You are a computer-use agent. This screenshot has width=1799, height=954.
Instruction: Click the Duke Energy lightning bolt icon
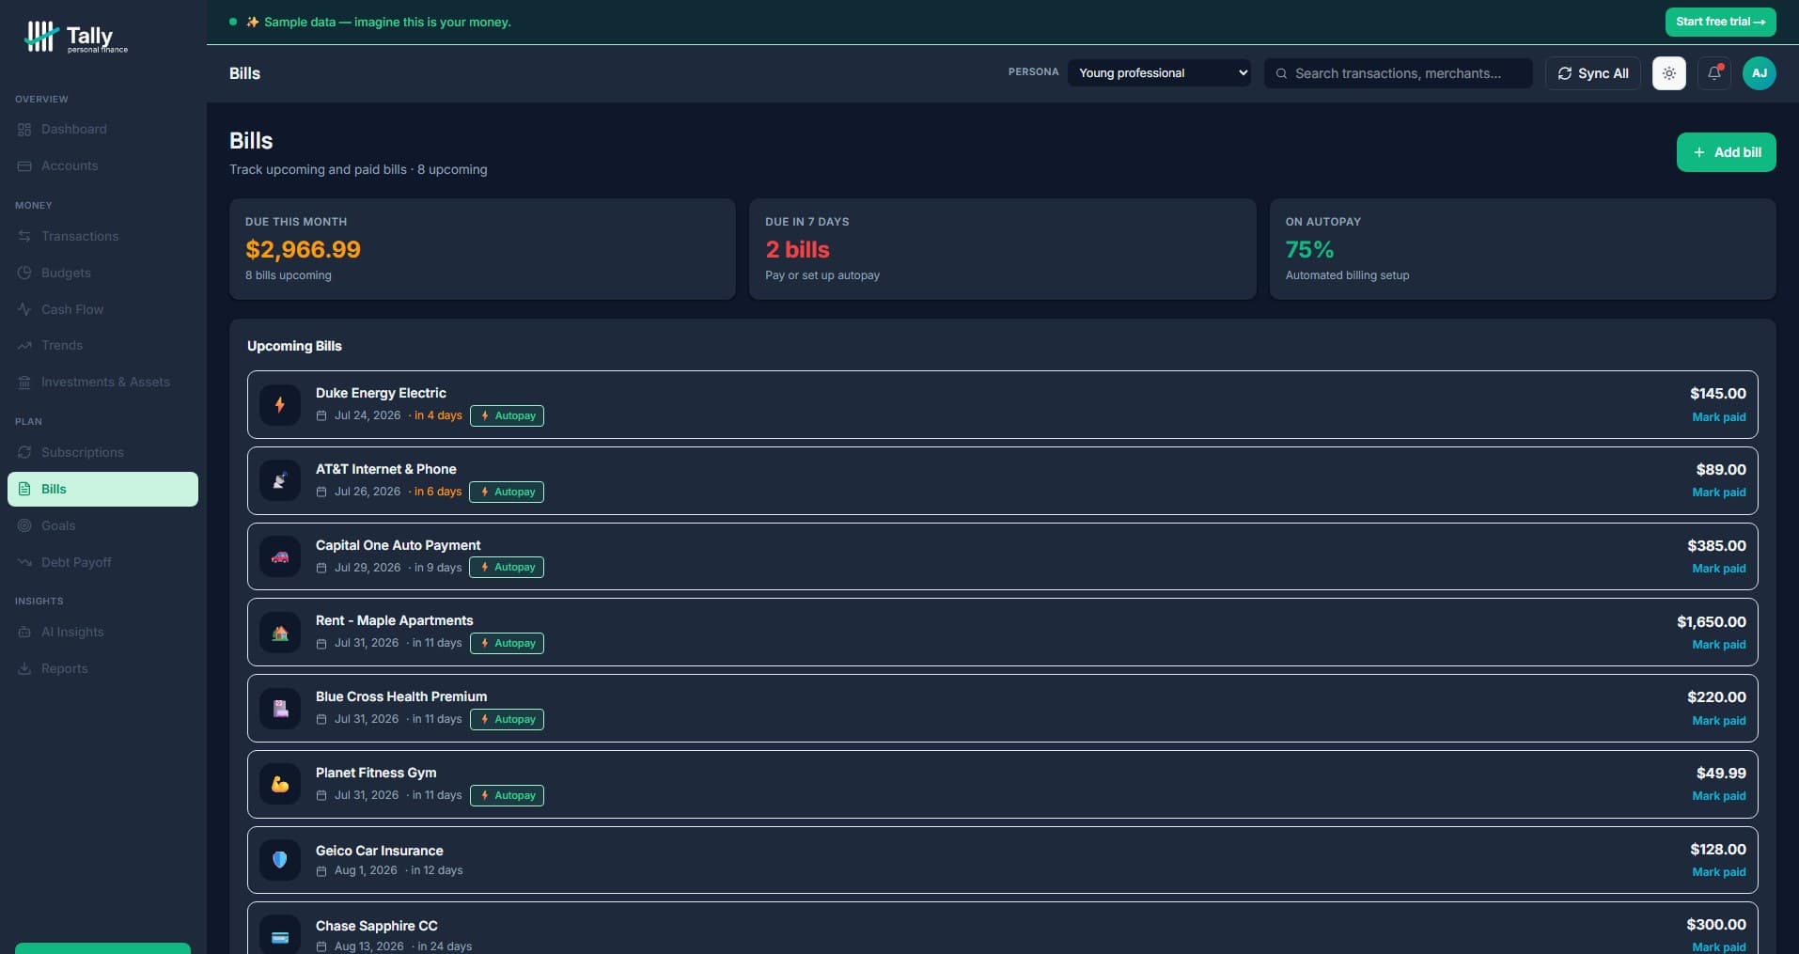coord(280,405)
